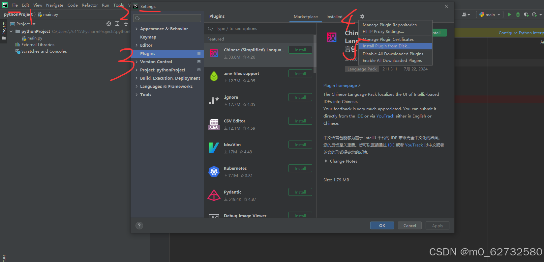Viewport: 544px width, 262px height.
Task: Choose Install Plugin from Disk menu item
Action: click(395, 46)
